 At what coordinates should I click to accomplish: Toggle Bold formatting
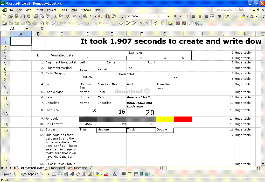(x=175, y=16)
